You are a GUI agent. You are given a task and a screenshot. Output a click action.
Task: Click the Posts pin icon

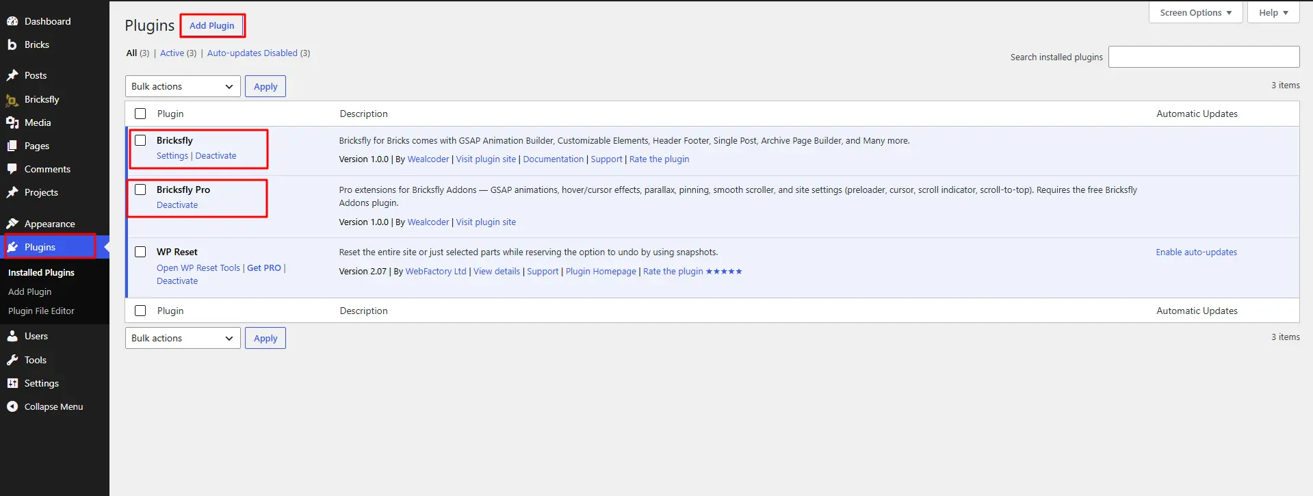tap(12, 75)
